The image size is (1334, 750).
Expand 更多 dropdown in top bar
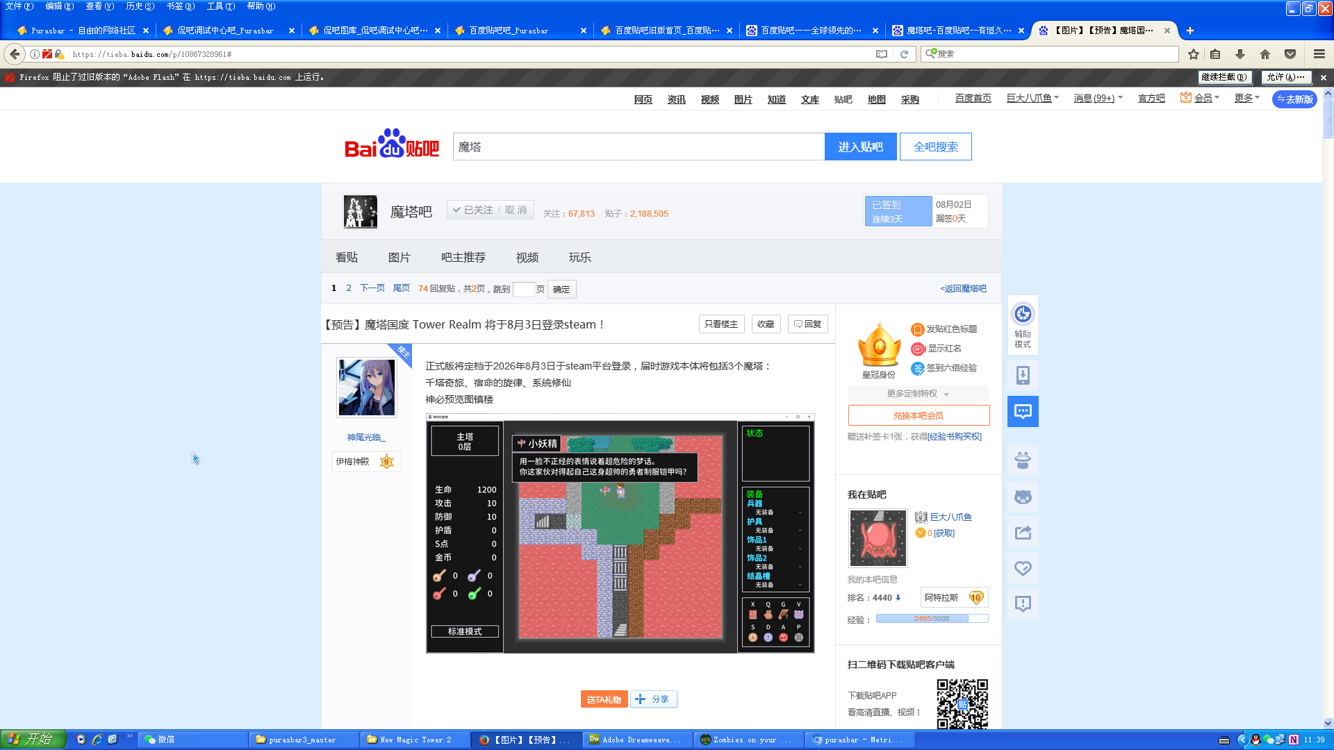tap(1246, 99)
